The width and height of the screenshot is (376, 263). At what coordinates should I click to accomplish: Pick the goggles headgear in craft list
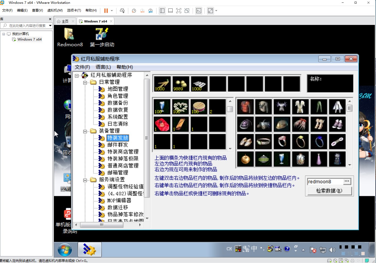[264, 124]
